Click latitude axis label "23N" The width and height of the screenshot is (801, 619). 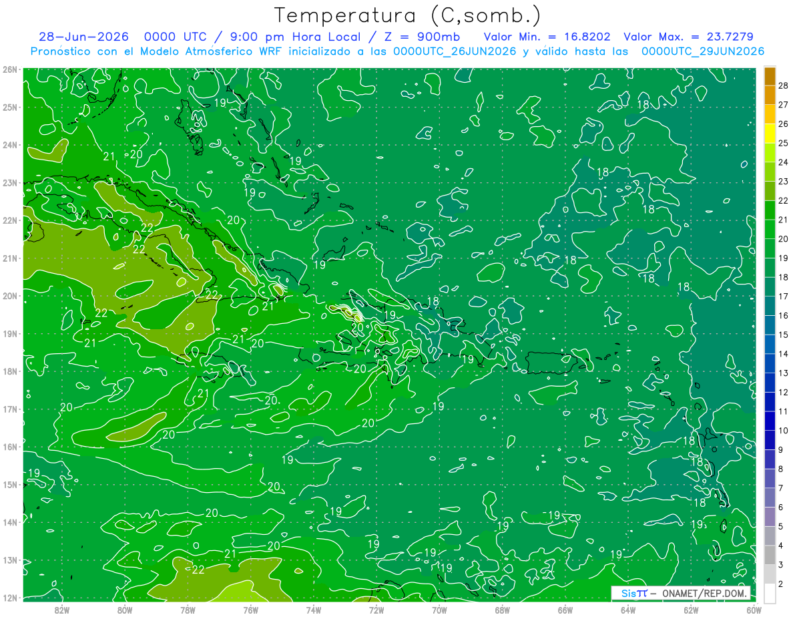[10, 182]
